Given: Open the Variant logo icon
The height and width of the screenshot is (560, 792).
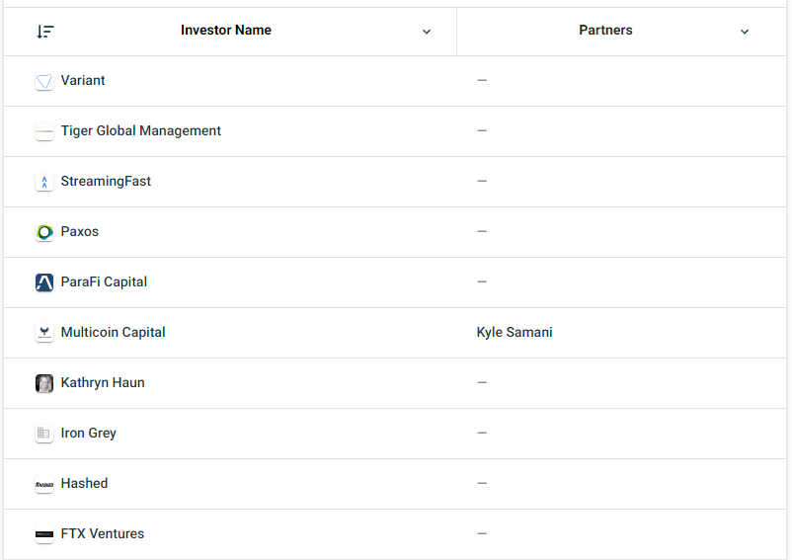Looking at the screenshot, I should pyautogui.click(x=44, y=81).
